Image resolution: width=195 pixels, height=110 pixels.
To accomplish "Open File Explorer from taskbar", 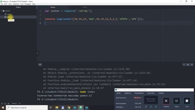I will (57, 108).
